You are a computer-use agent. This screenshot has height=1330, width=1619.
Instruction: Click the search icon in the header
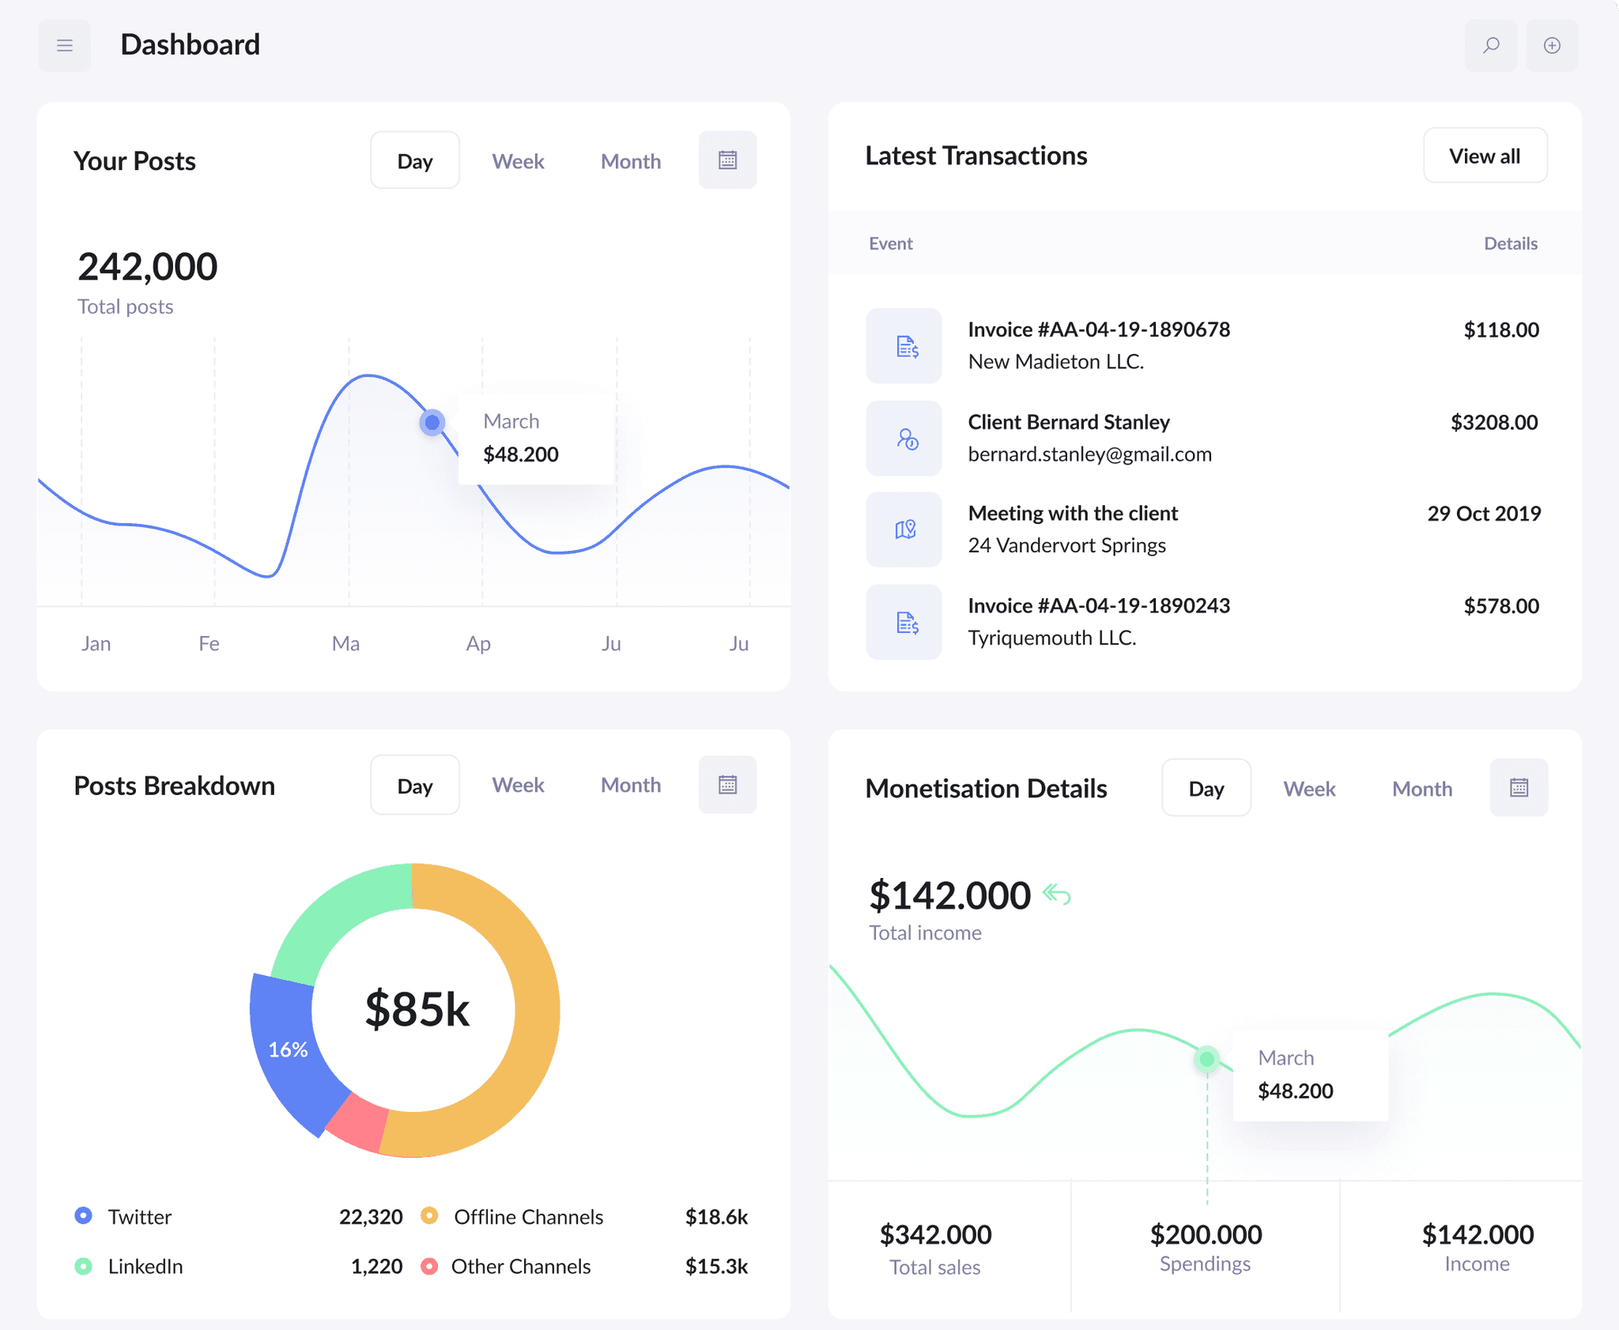(1491, 45)
